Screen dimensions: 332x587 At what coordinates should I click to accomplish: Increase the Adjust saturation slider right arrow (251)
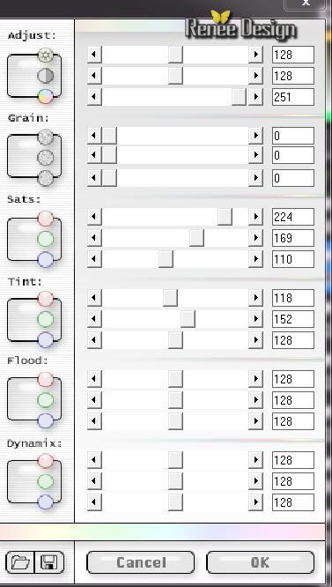pos(255,97)
